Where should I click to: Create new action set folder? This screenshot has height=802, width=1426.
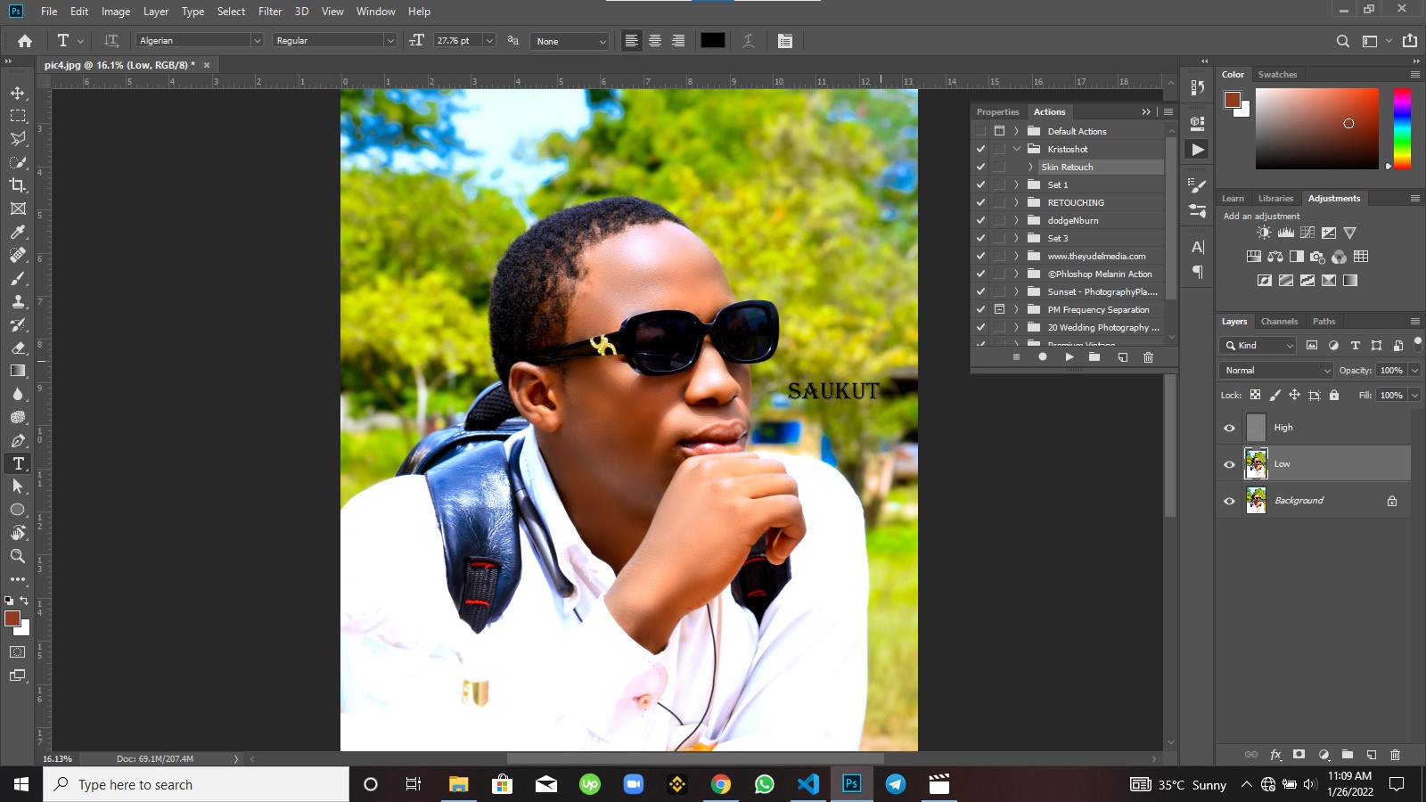point(1094,357)
